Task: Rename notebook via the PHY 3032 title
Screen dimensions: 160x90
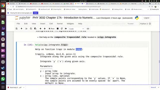Action: 64,18
